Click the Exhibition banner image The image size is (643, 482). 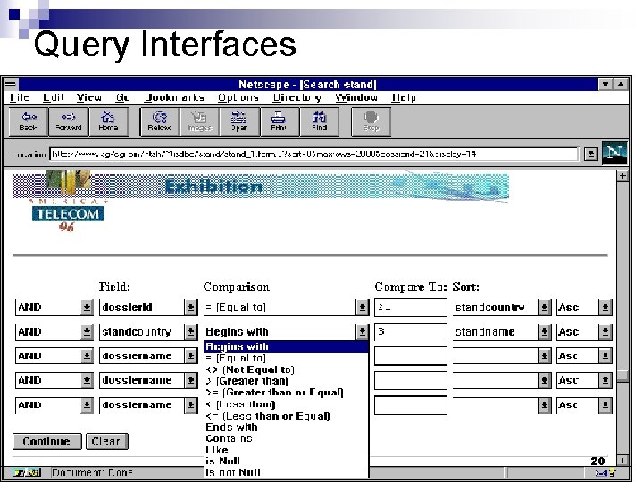(x=261, y=187)
